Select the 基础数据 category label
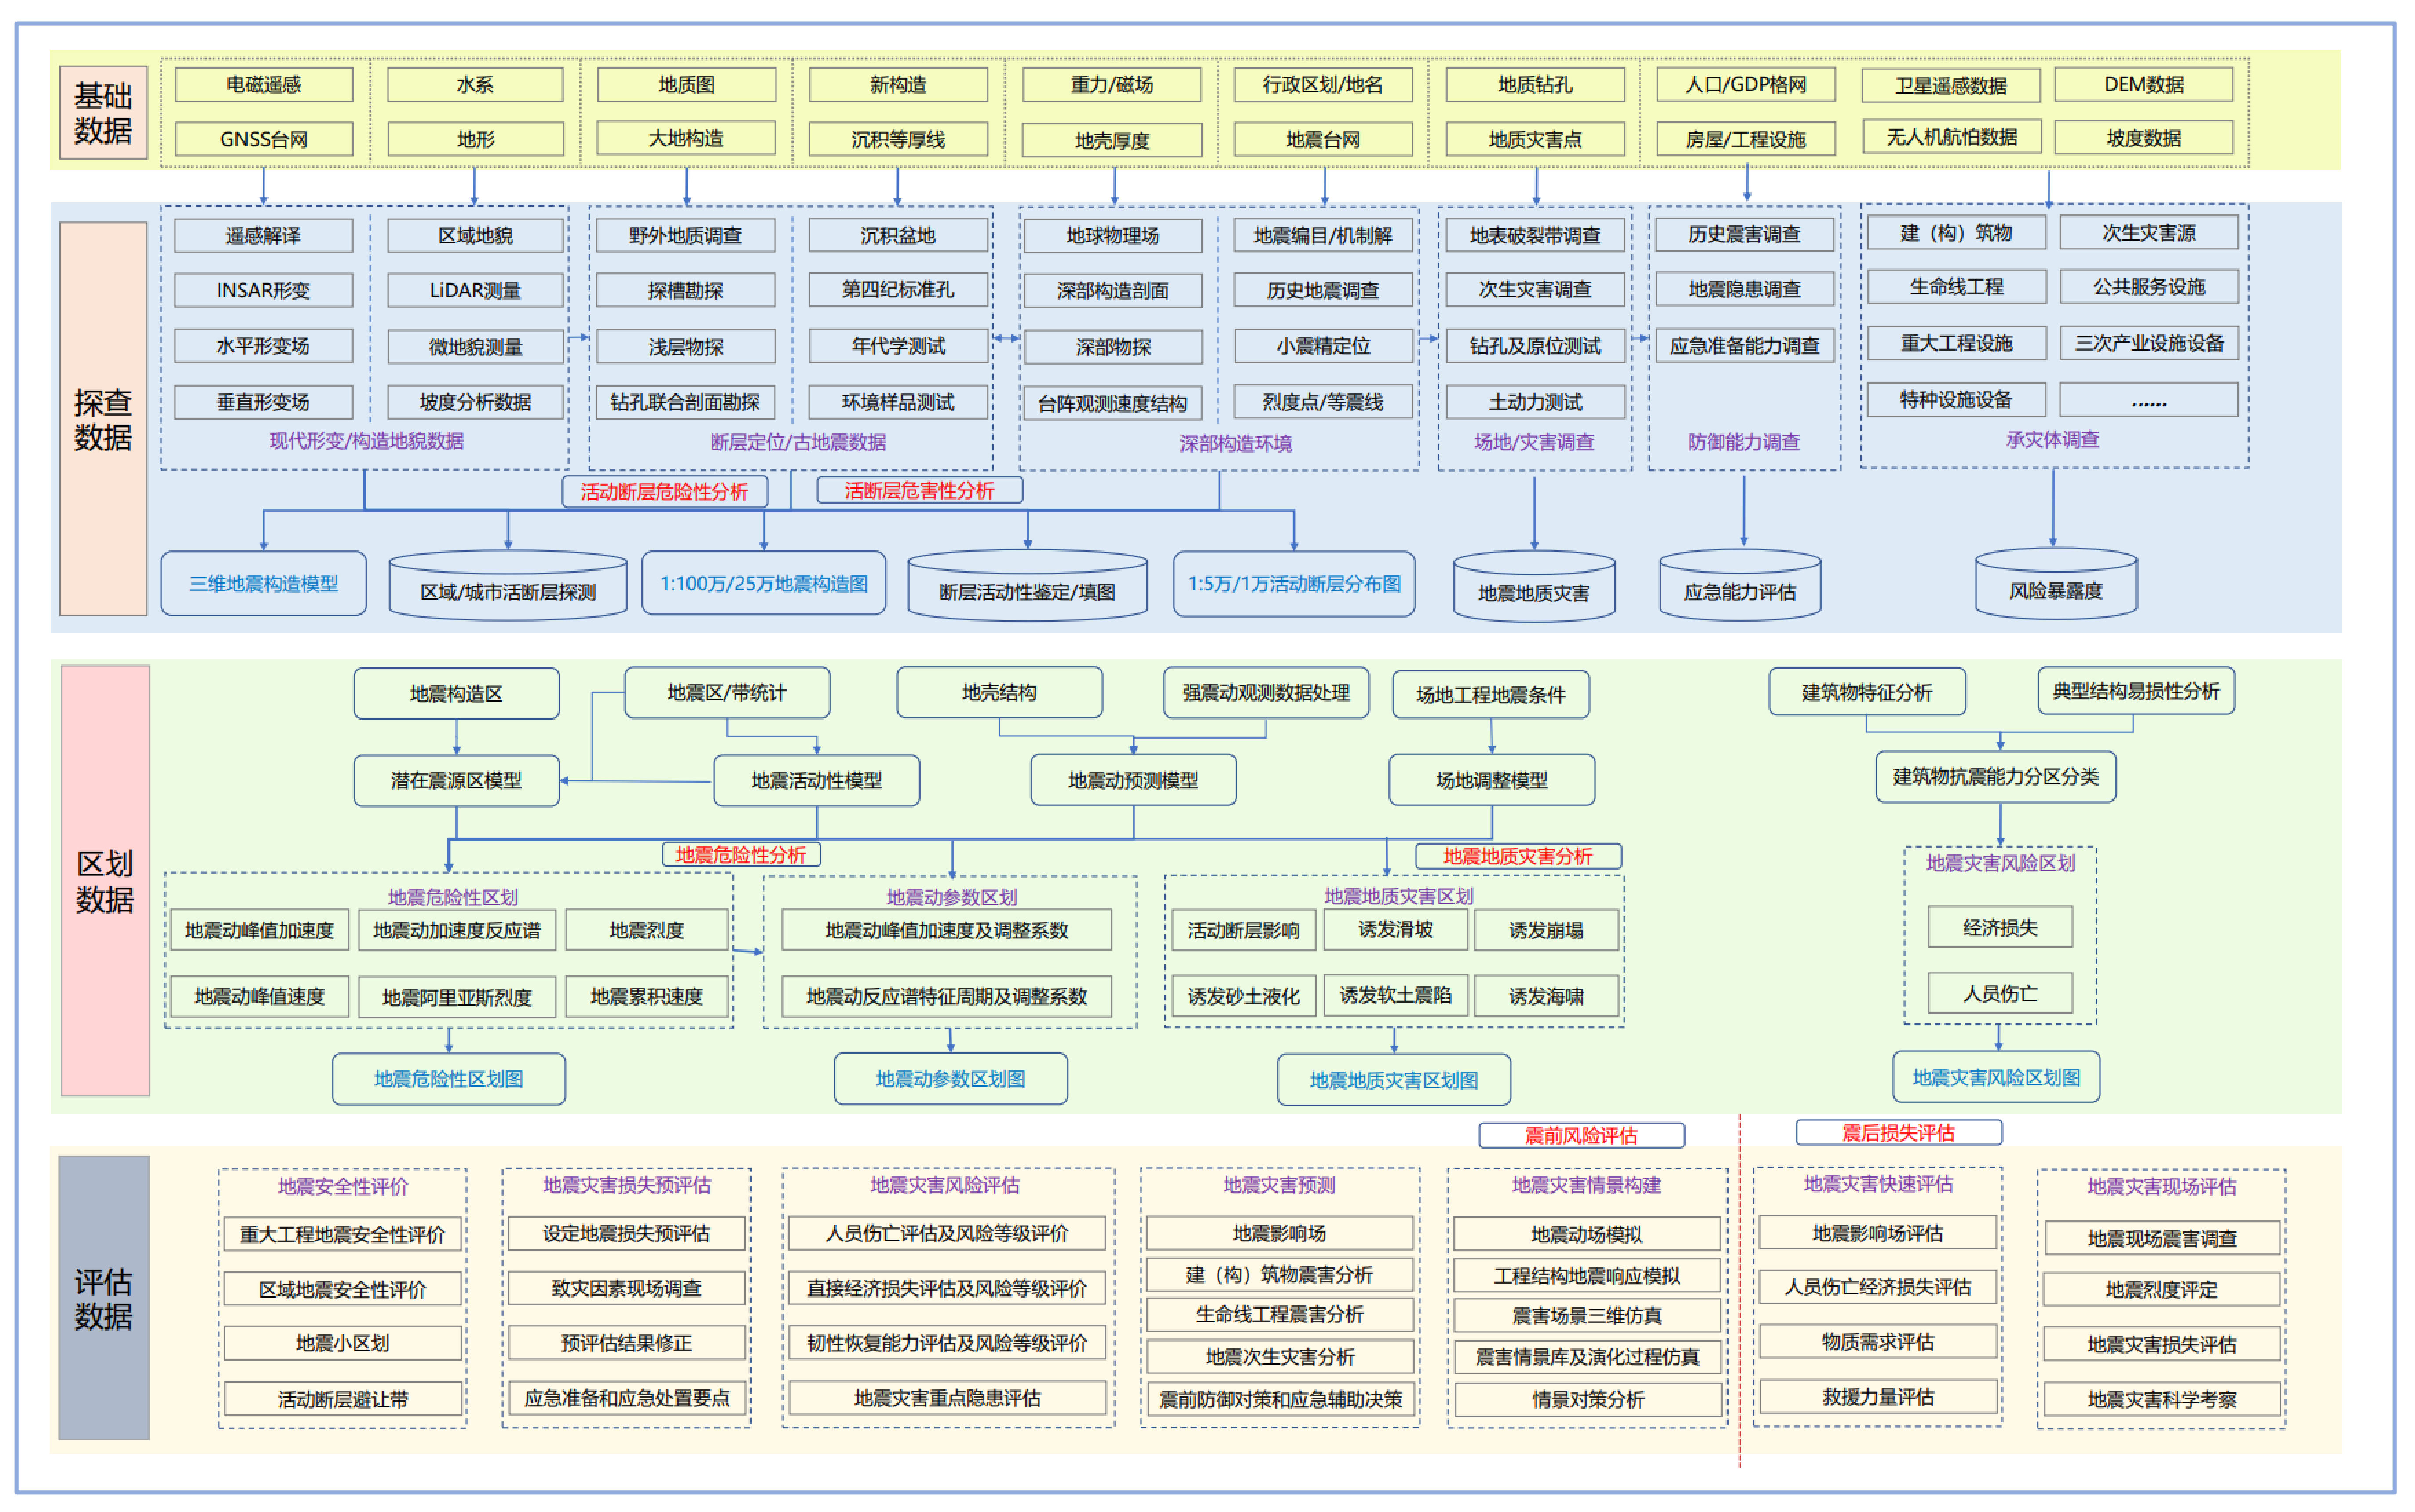This screenshot has width=2415, height=1512. (x=103, y=112)
